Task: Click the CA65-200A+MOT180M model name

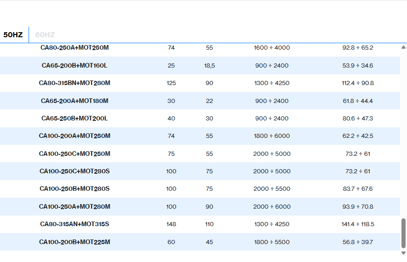Action: (x=74, y=101)
